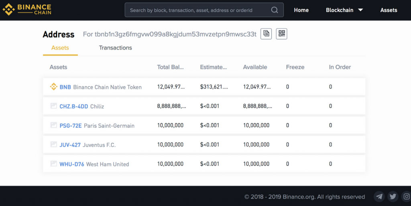Open the PSG-72E asset link
Screen dimensions: 411x206
click(71, 126)
